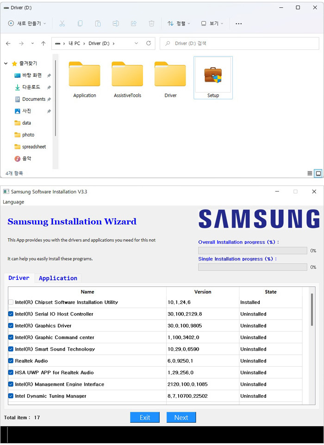Image resolution: width=324 pixels, height=445 pixels.
Task: Uncheck Intel(R) Graphics Driver checkbox
Action: click(11, 326)
